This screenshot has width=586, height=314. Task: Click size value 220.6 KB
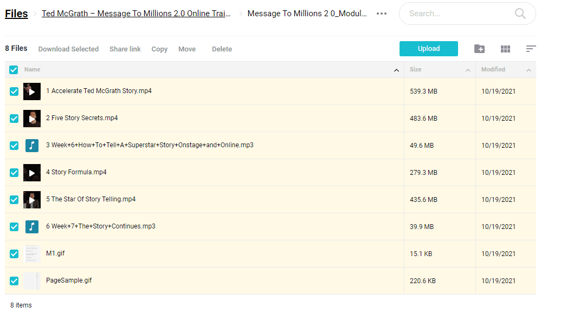(x=423, y=281)
